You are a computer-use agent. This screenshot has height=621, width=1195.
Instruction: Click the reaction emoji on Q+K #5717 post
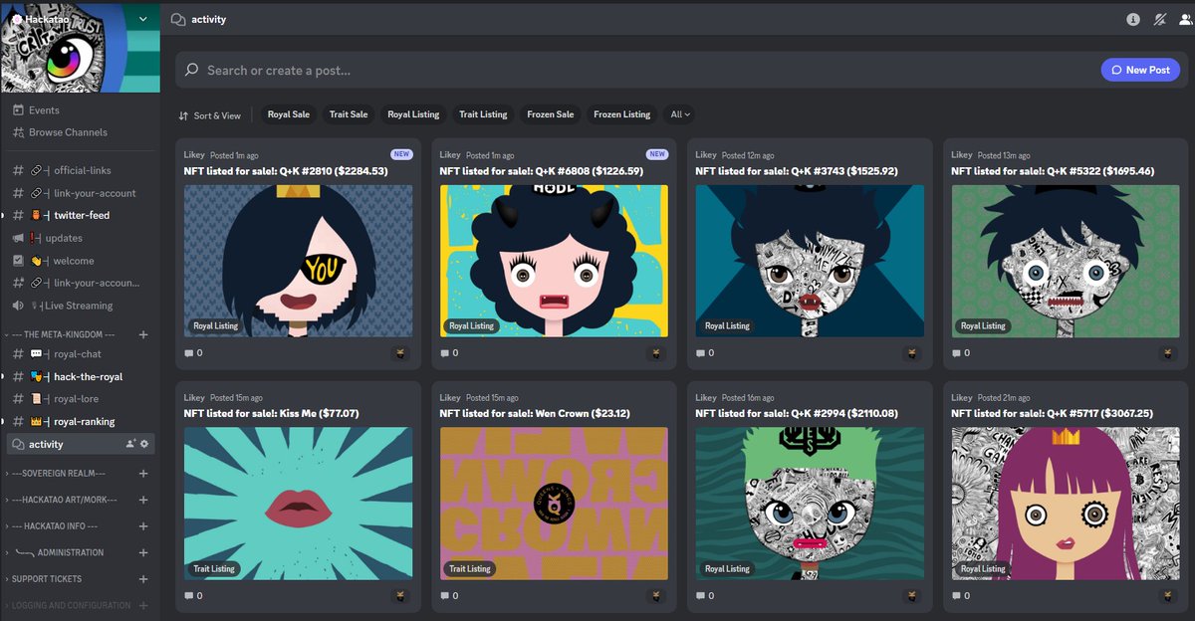[x=1168, y=596]
